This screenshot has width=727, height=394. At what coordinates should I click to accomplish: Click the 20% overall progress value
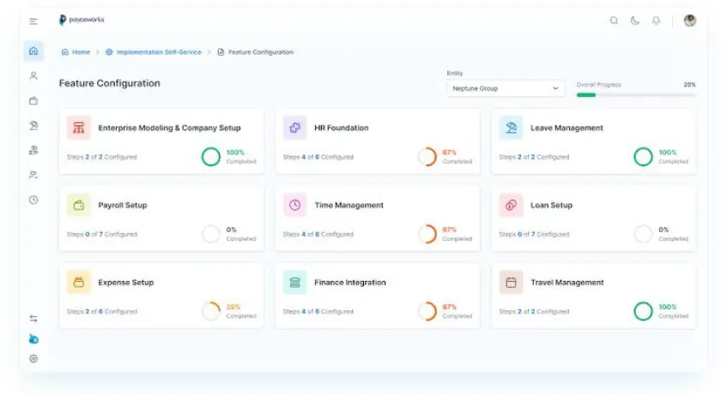tap(689, 85)
